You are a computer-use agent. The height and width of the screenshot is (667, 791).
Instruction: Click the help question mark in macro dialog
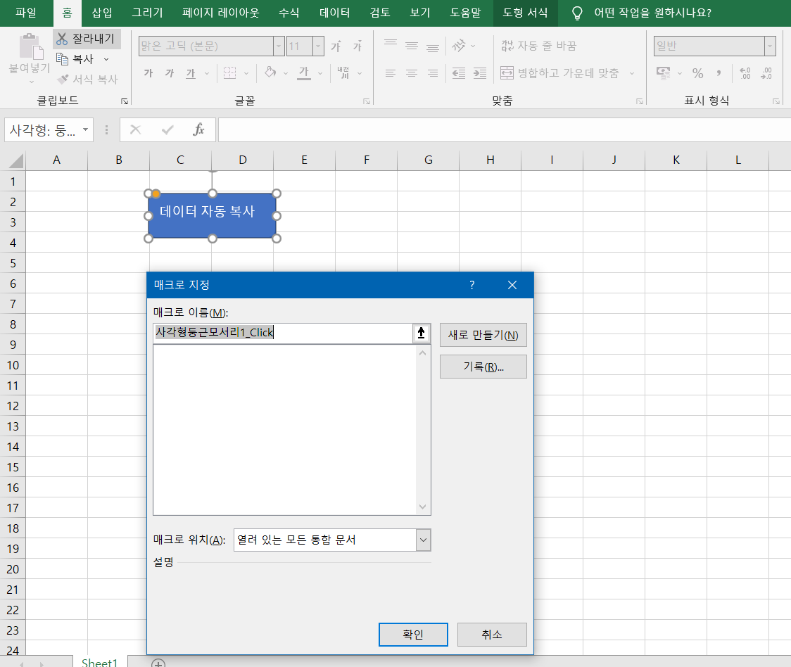[472, 285]
